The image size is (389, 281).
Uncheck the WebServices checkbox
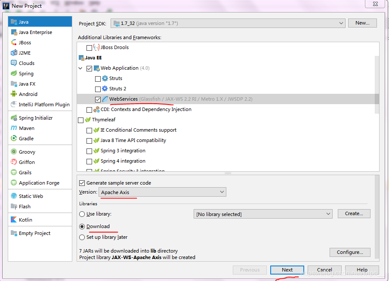click(98, 99)
